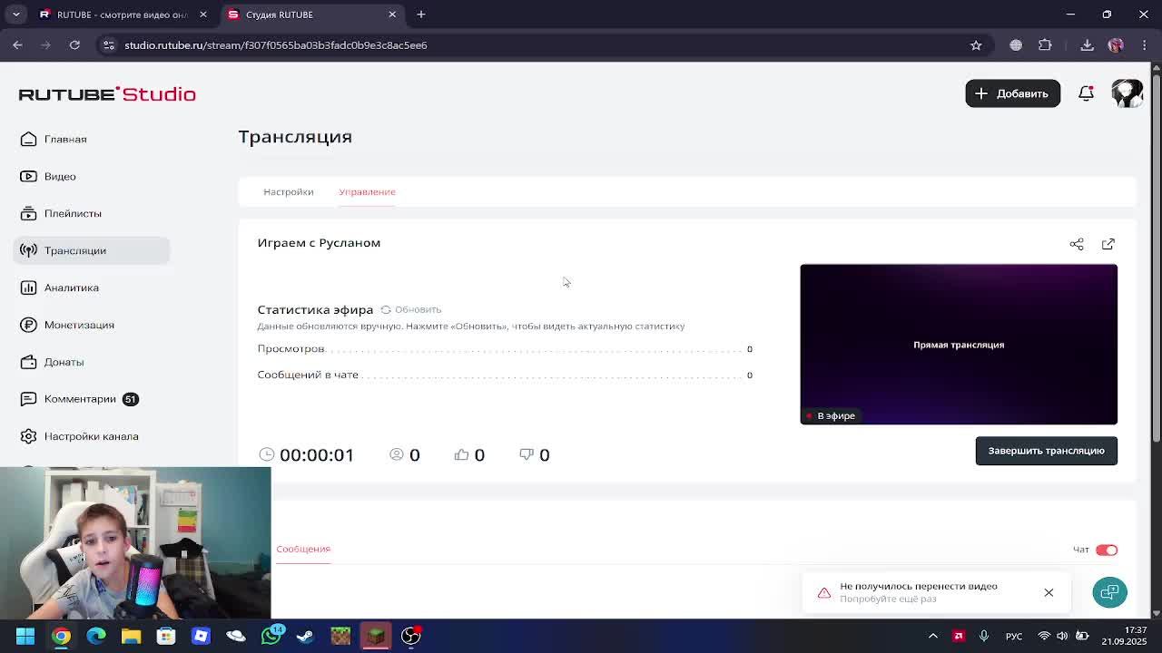Screen dimensions: 1162x653
Task: Dismiss the Не получилось перенести видео notification
Action: pos(1049,592)
